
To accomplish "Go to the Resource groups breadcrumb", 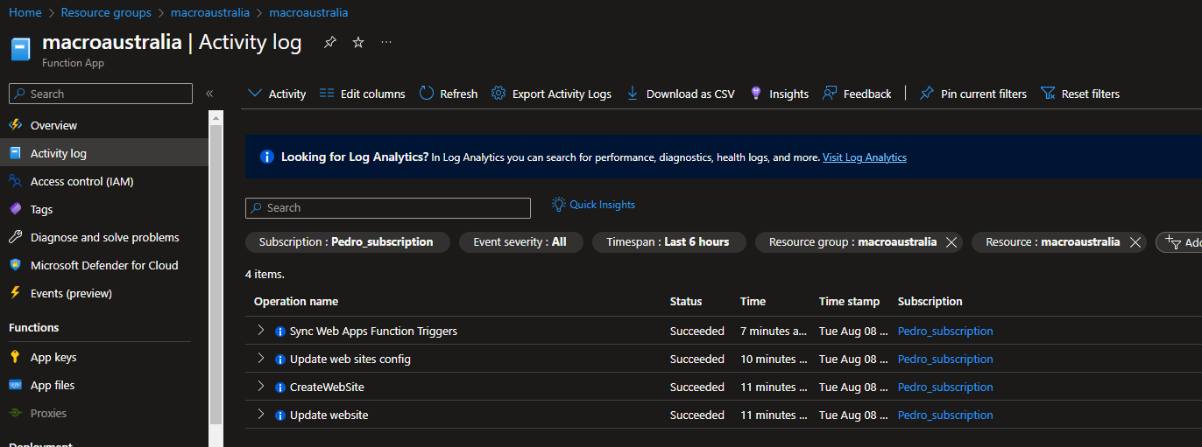I will 106,12.
